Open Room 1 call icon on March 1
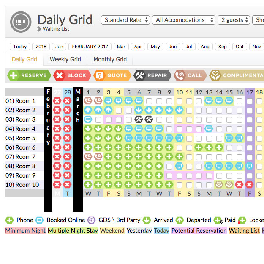The image size is (264, 264). pyautogui.click(x=88, y=101)
